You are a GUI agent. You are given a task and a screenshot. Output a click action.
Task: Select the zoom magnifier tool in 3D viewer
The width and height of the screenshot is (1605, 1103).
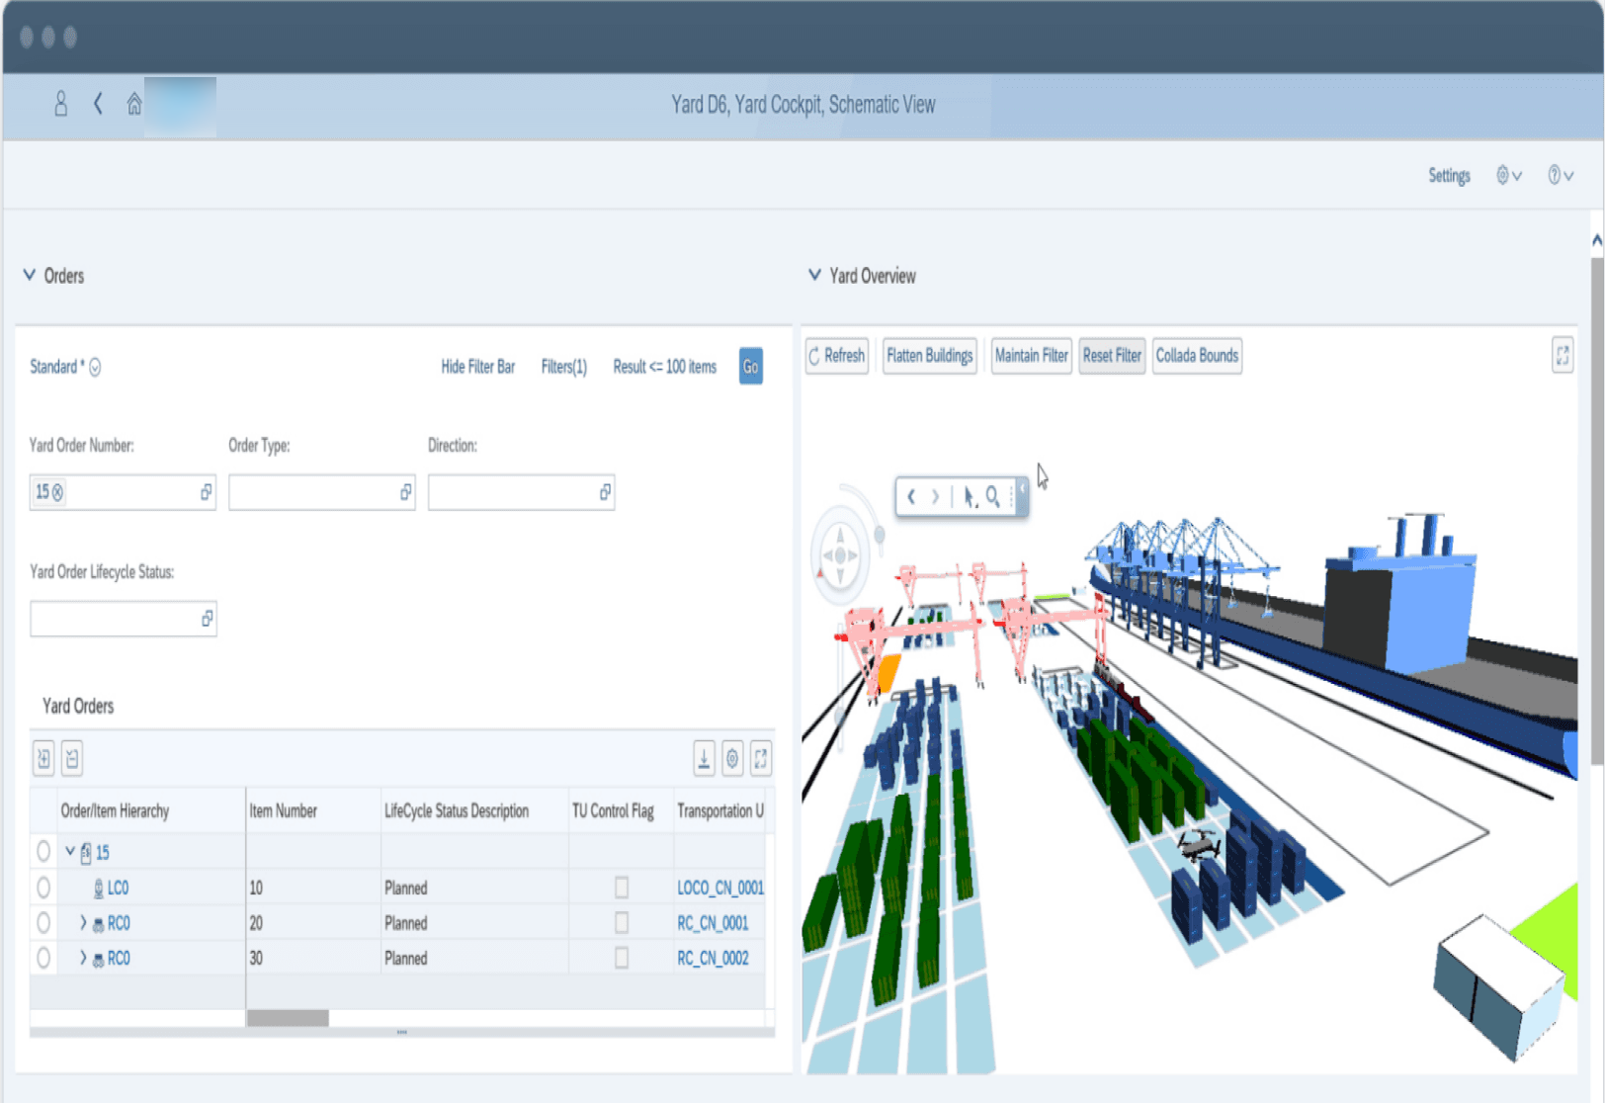click(x=992, y=496)
